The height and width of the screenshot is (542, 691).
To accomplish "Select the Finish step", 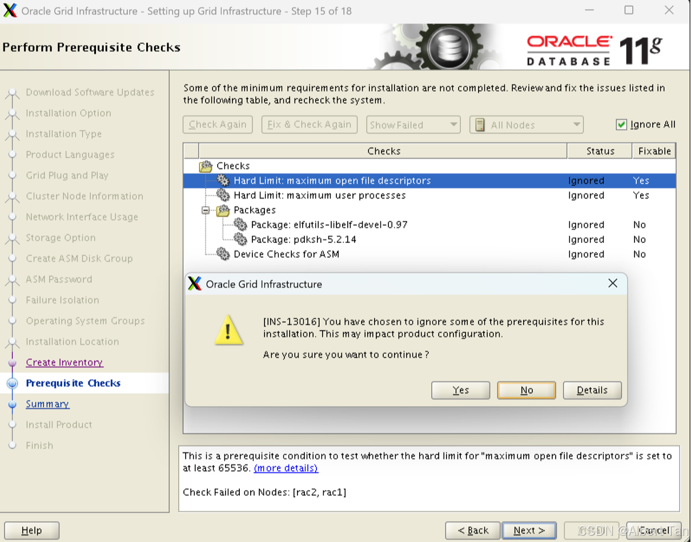I will tap(39, 446).
